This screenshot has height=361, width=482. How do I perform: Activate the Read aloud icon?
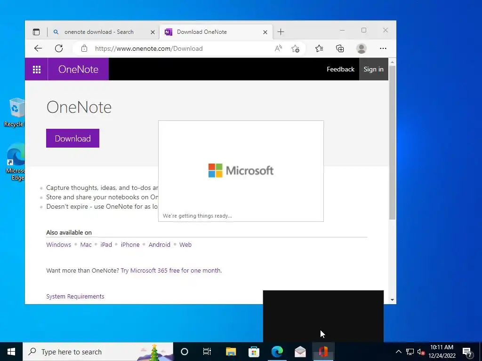[278, 48]
